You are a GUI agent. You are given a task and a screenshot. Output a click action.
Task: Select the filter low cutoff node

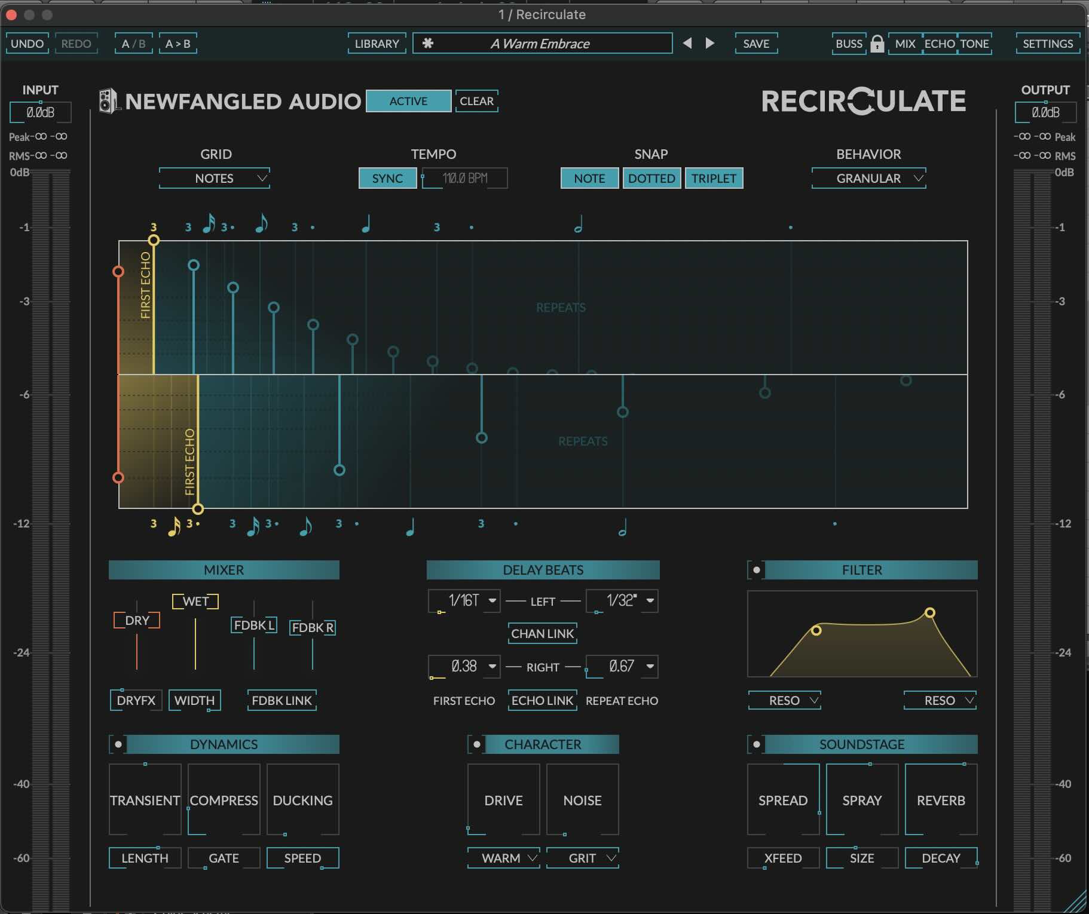coord(816,630)
